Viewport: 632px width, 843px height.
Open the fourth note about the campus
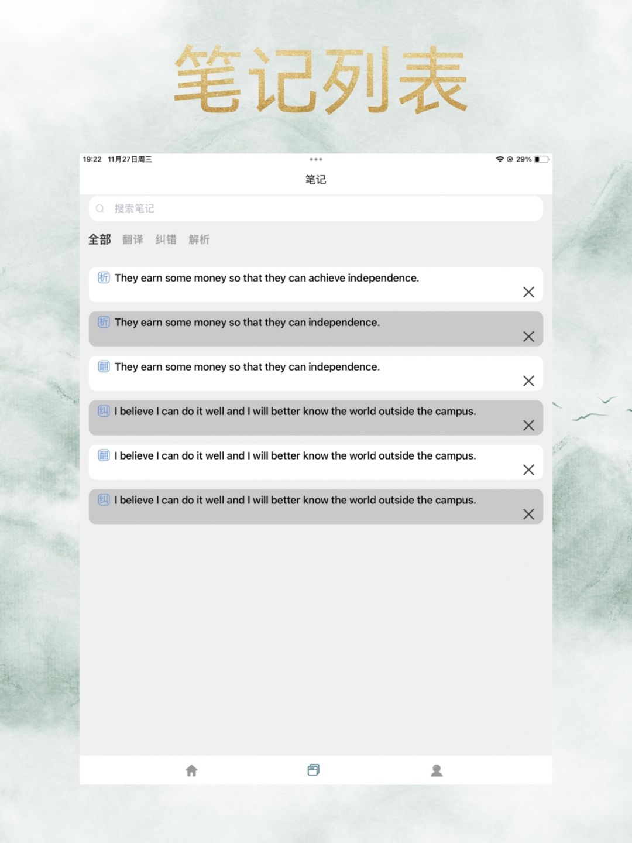pos(295,412)
